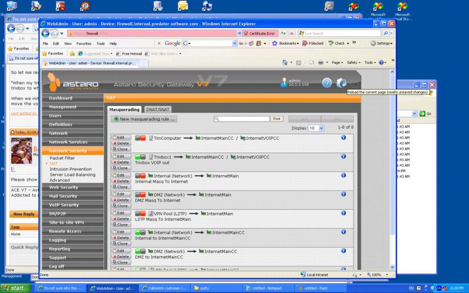Show info for Internal Masq To Internet rule
This screenshot has height=293, width=469.
[343, 175]
